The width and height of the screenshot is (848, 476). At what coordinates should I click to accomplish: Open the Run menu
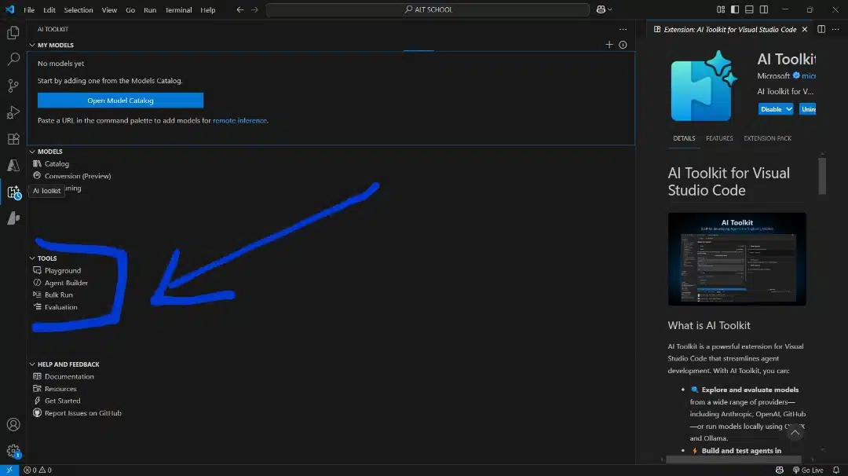(150, 9)
